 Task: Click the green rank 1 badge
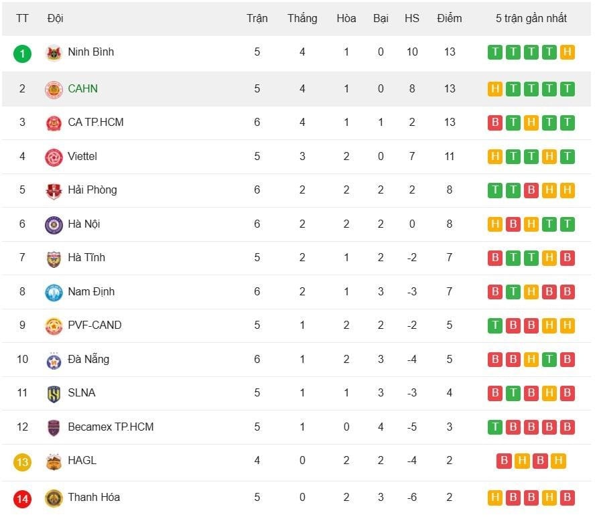[22, 53]
